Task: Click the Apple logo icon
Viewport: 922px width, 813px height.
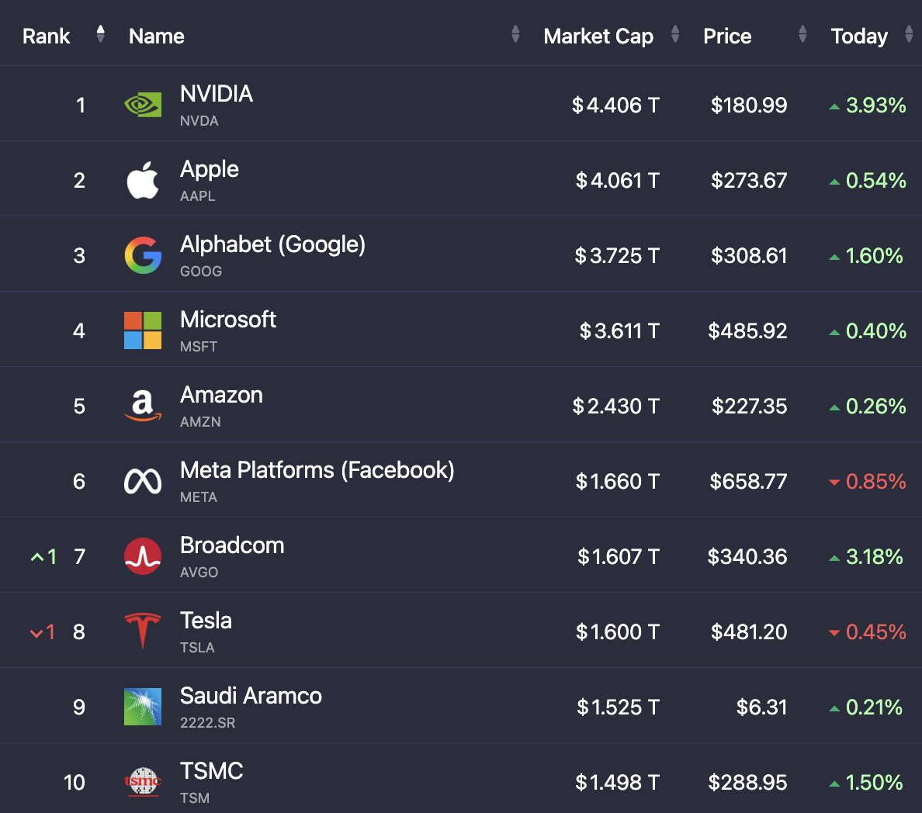Action: (x=143, y=180)
